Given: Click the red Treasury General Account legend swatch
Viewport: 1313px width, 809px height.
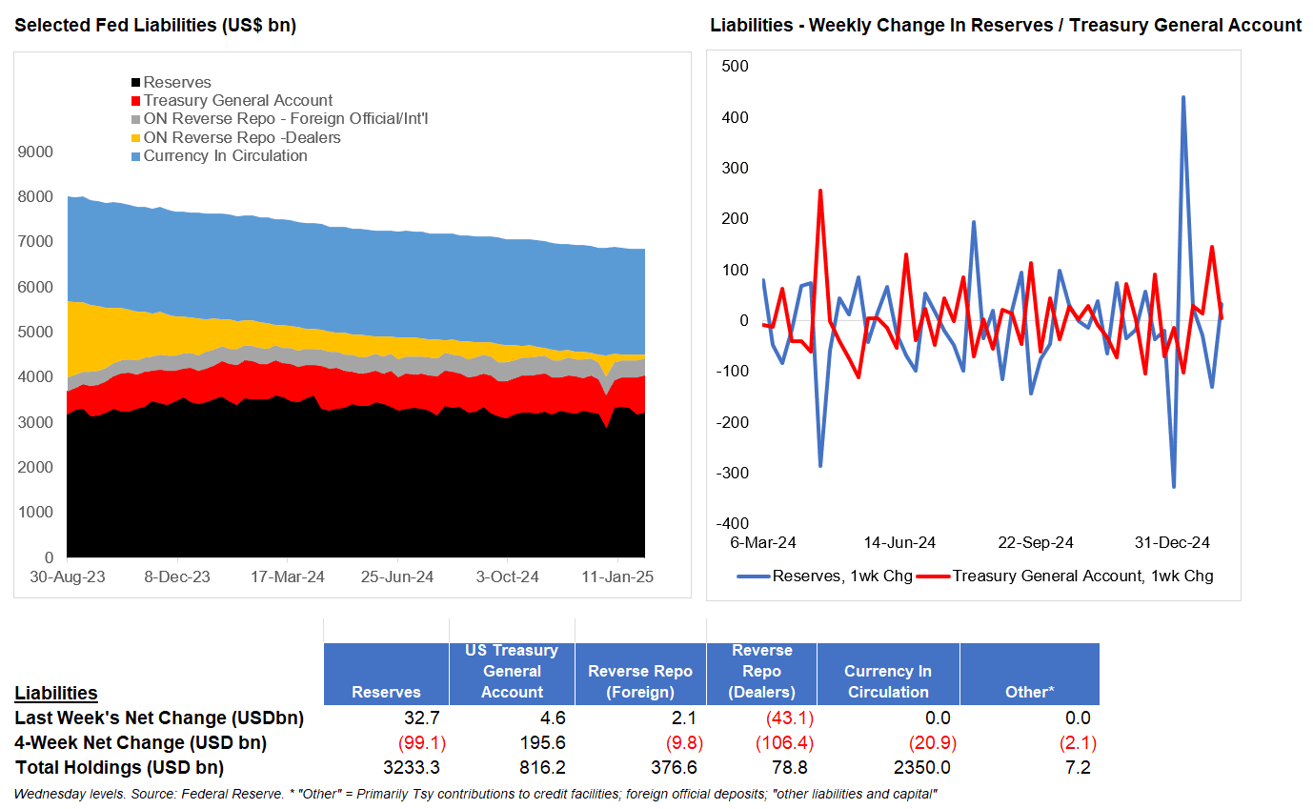Looking at the screenshot, I should coord(136,101).
